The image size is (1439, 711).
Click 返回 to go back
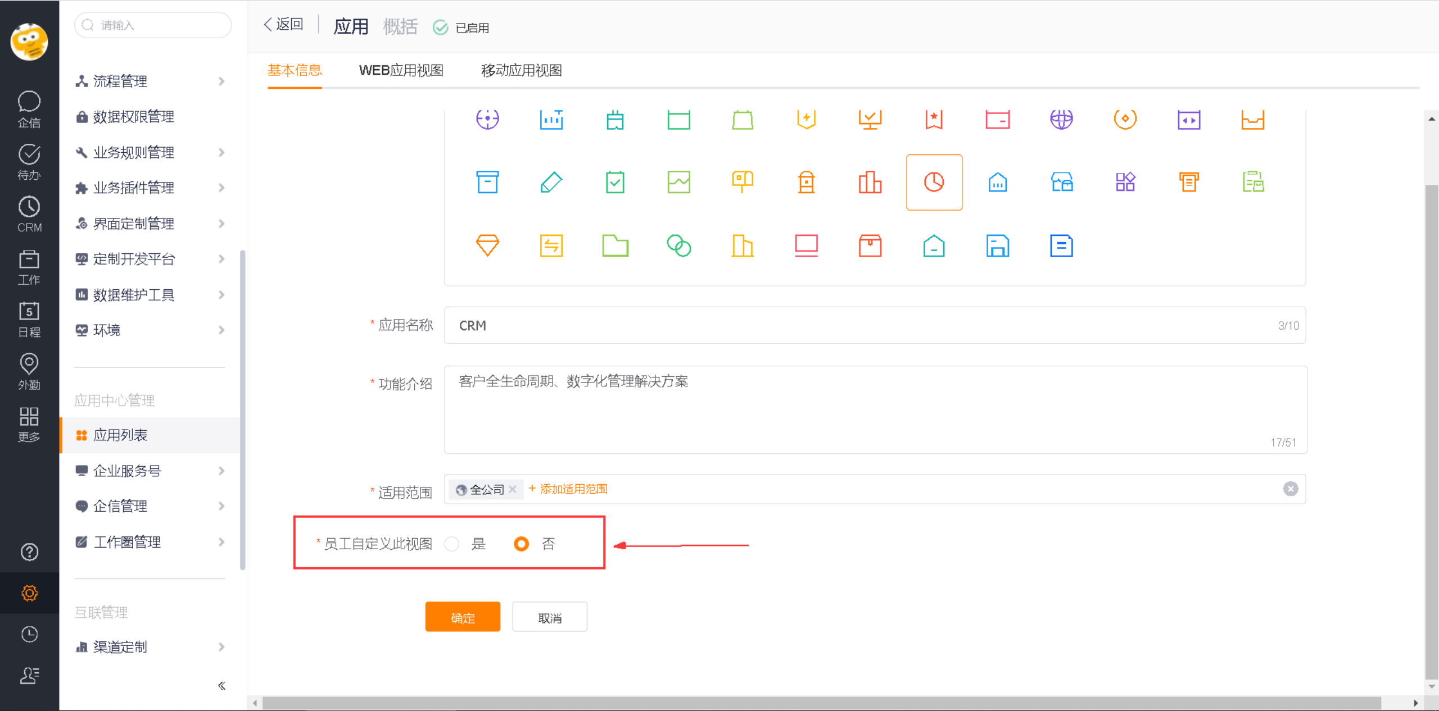[x=283, y=24]
